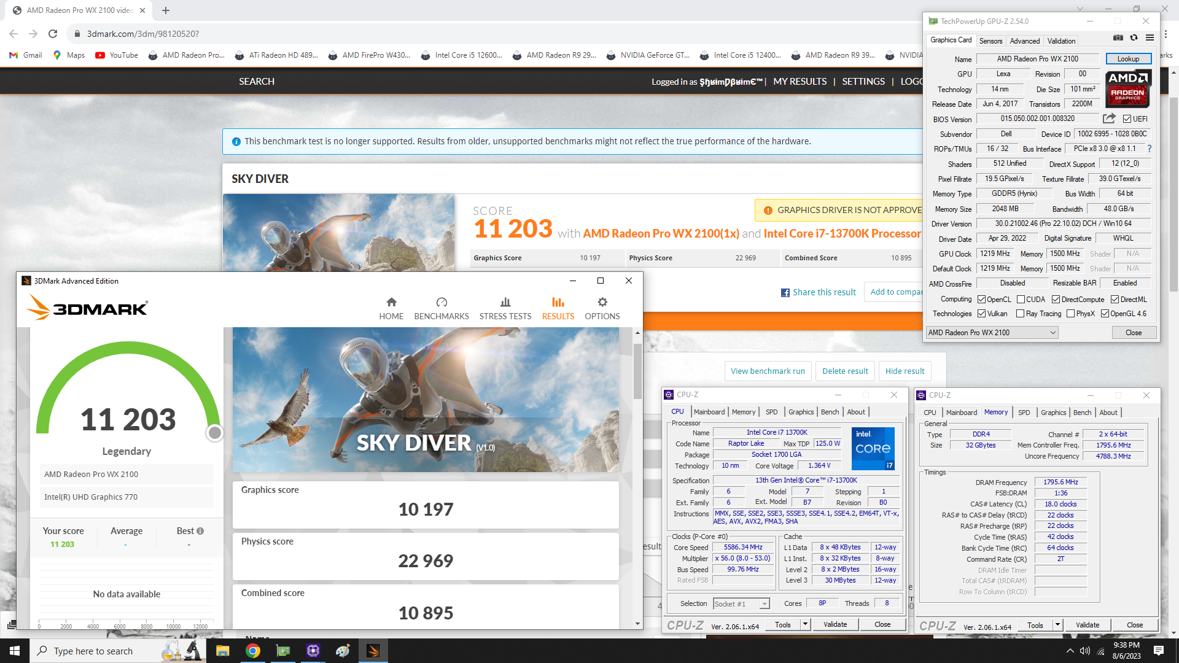
Task: Click the Bus Interface question mark in GPU-Z
Action: (x=1149, y=149)
